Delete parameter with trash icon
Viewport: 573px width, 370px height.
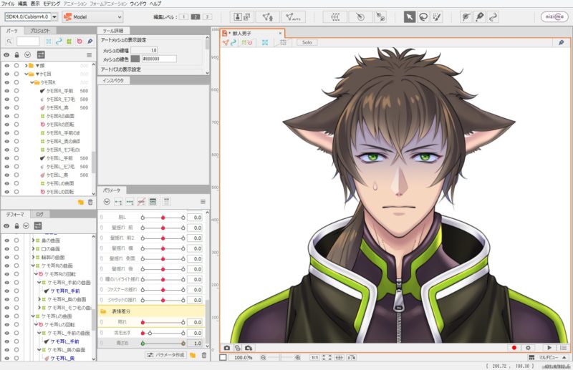(204, 355)
